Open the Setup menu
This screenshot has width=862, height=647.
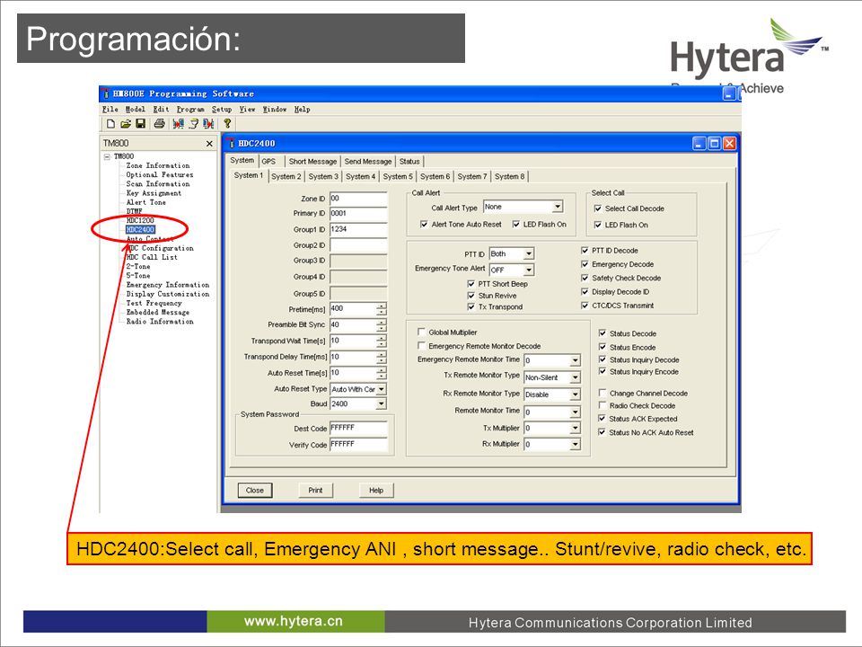pos(222,110)
